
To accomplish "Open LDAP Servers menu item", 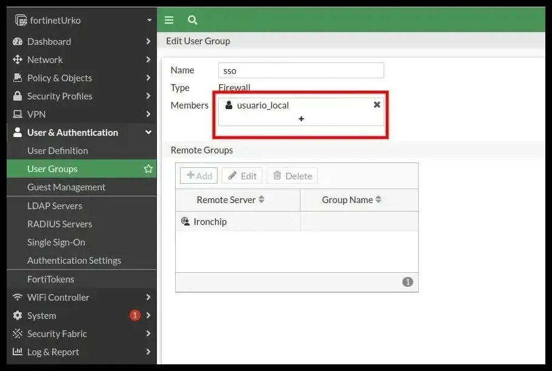I will tap(81, 206).
